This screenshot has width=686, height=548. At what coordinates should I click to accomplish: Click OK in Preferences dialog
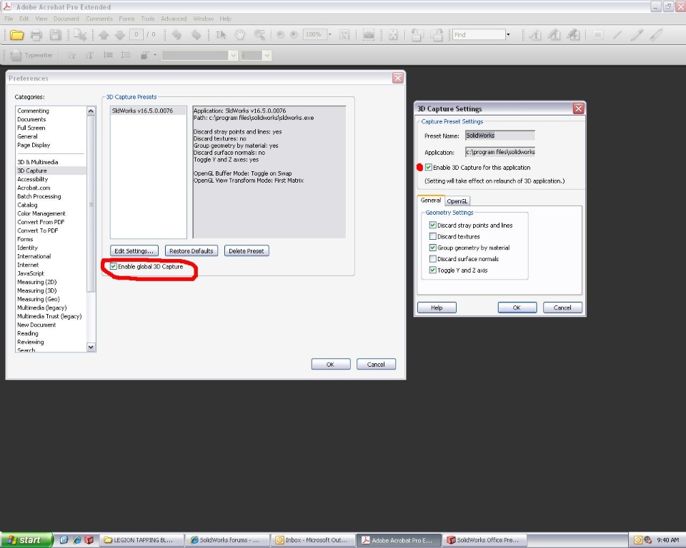[331, 364]
